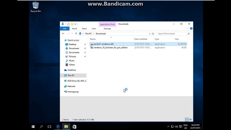The image size is (231, 130).
Task: Show hidden system tray icons
Action: (168, 127)
